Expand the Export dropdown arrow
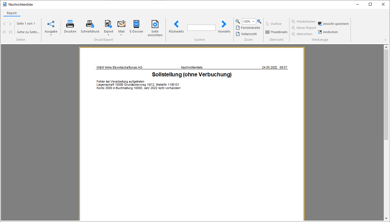The height and width of the screenshot is (222, 390). [108, 35]
